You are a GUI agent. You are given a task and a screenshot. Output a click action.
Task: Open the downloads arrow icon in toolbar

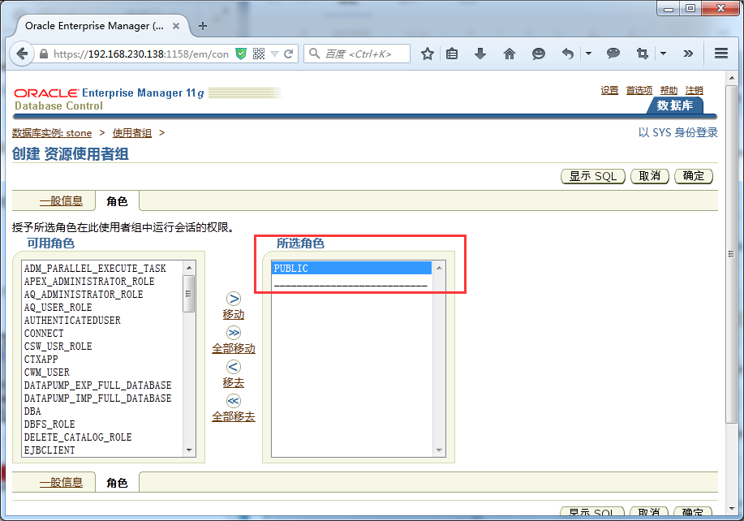(480, 54)
